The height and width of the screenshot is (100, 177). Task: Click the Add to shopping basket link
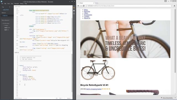point(94,89)
